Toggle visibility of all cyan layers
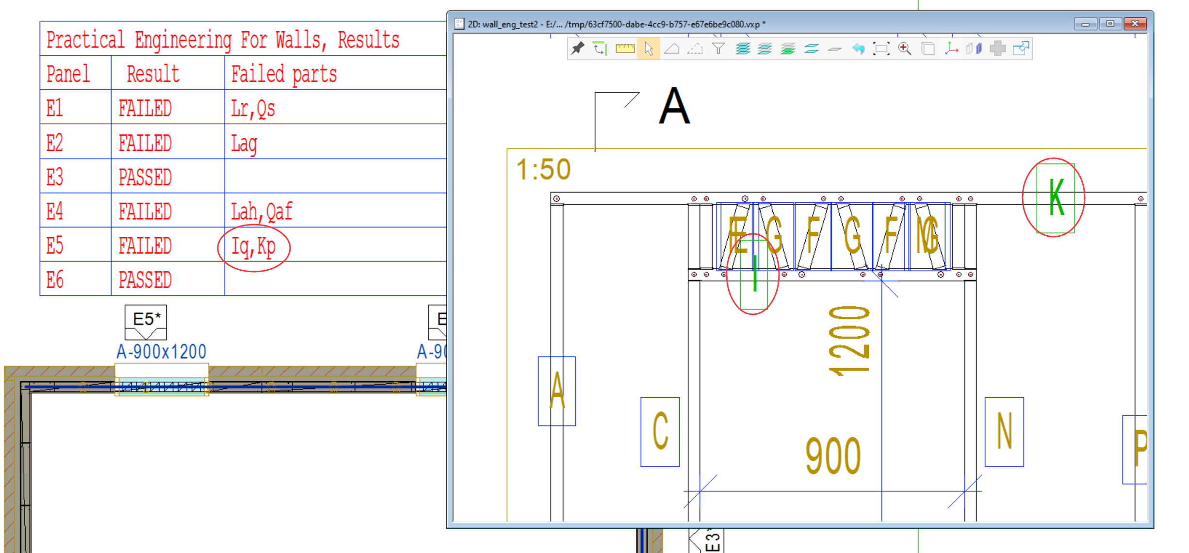Screen dimensions: 1189x553 tap(742, 49)
